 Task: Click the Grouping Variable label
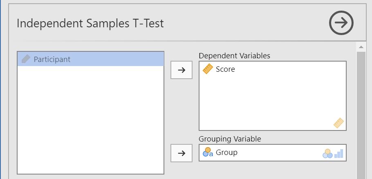[230, 139]
